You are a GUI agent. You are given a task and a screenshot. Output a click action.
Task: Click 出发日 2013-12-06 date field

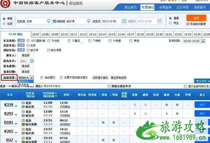pos(114,21)
